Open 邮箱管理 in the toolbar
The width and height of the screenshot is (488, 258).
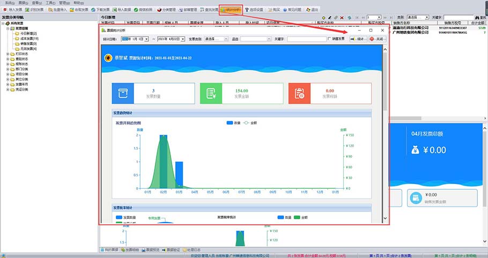(188, 10)
